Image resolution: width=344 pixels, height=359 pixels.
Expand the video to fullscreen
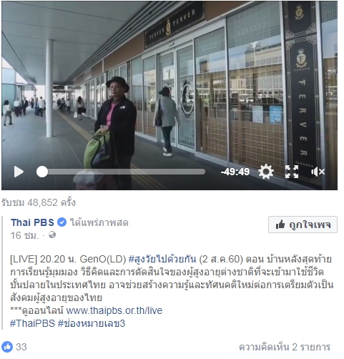point(292,172)
